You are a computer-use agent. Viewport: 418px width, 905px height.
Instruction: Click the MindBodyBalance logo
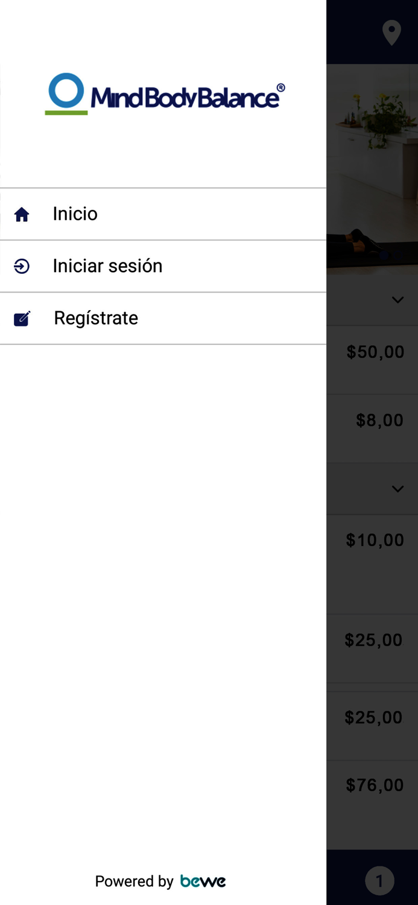pyautogui.click(x=164, y=95)
